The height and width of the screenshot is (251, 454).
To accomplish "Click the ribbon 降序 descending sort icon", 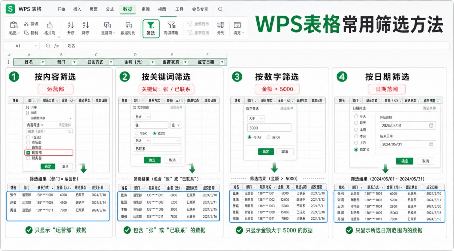I will click(86, 25).
